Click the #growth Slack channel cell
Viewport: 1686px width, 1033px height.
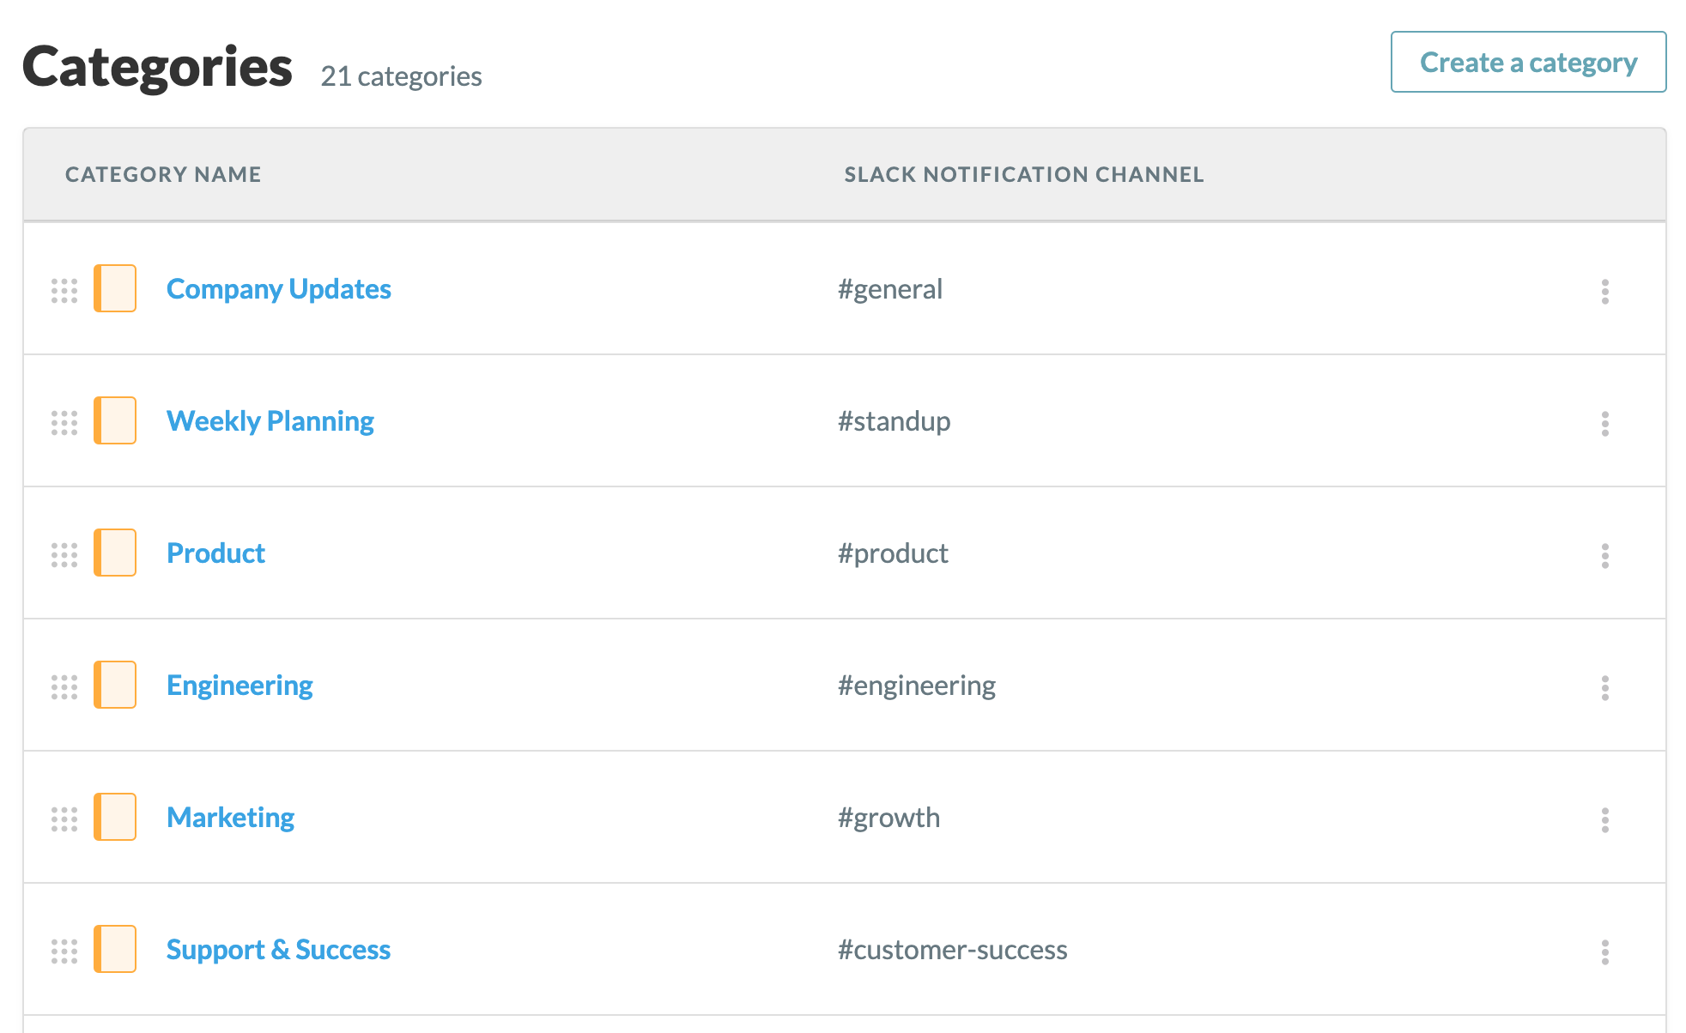(x=888, y=818)
